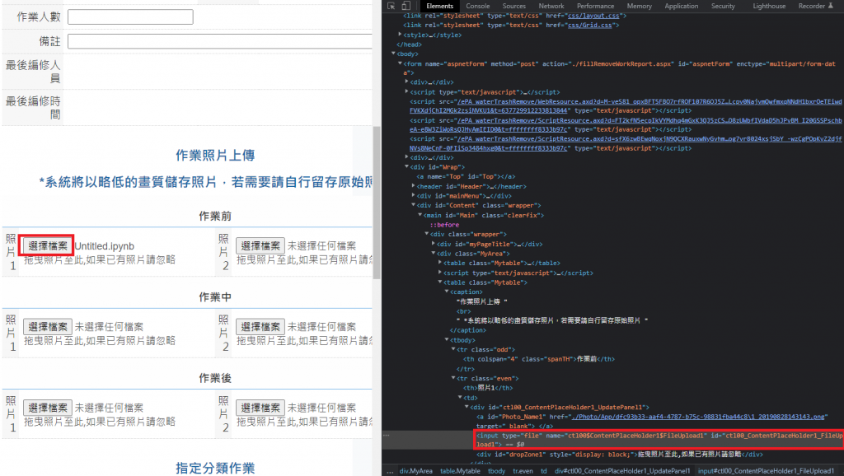Click the 備註 input field
Screen dimensions: 844x476
point(219,41)
